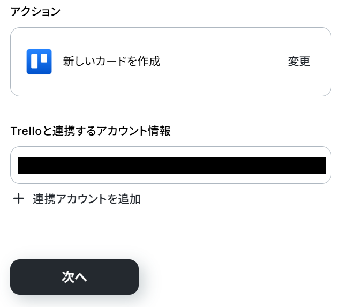Viewport: 362px width, 307px height.
Task: Expand the linked account info combo box
Action: point(170,165)
